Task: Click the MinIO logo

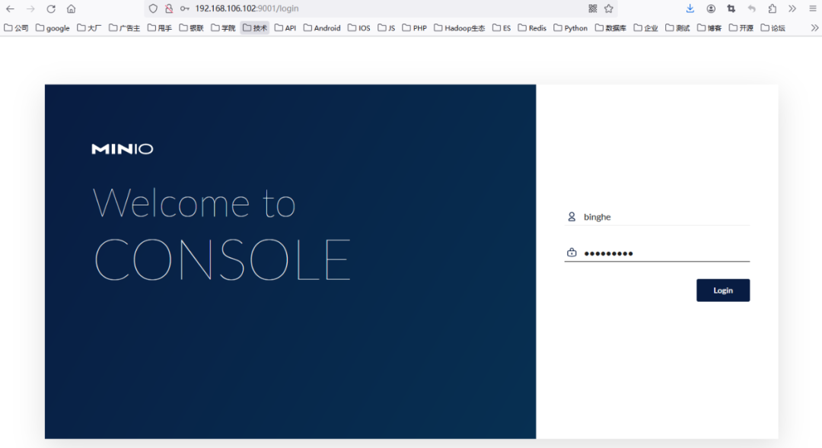Action: coord(122,149)
